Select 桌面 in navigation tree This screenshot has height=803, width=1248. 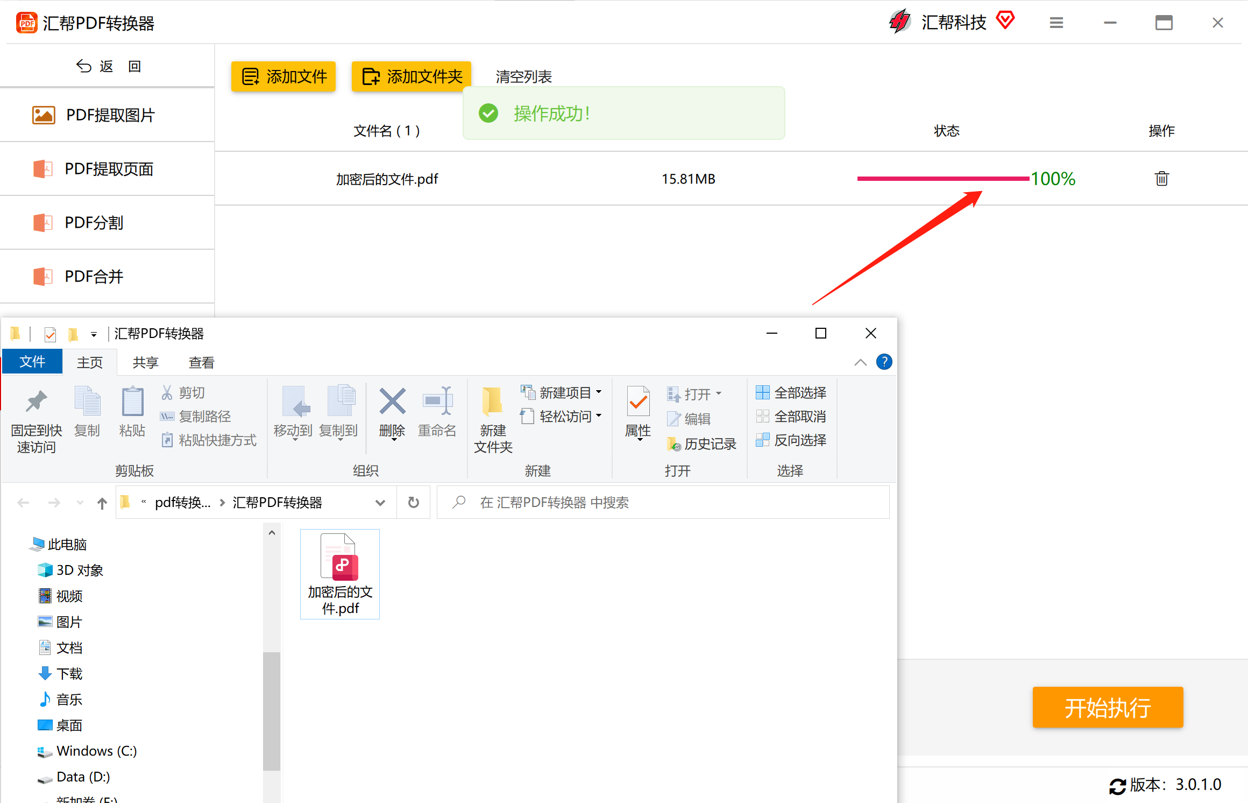pos(60,725)
